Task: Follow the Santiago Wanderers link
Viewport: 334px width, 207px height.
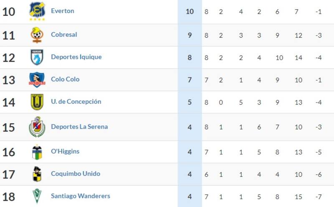Action: 81,196
